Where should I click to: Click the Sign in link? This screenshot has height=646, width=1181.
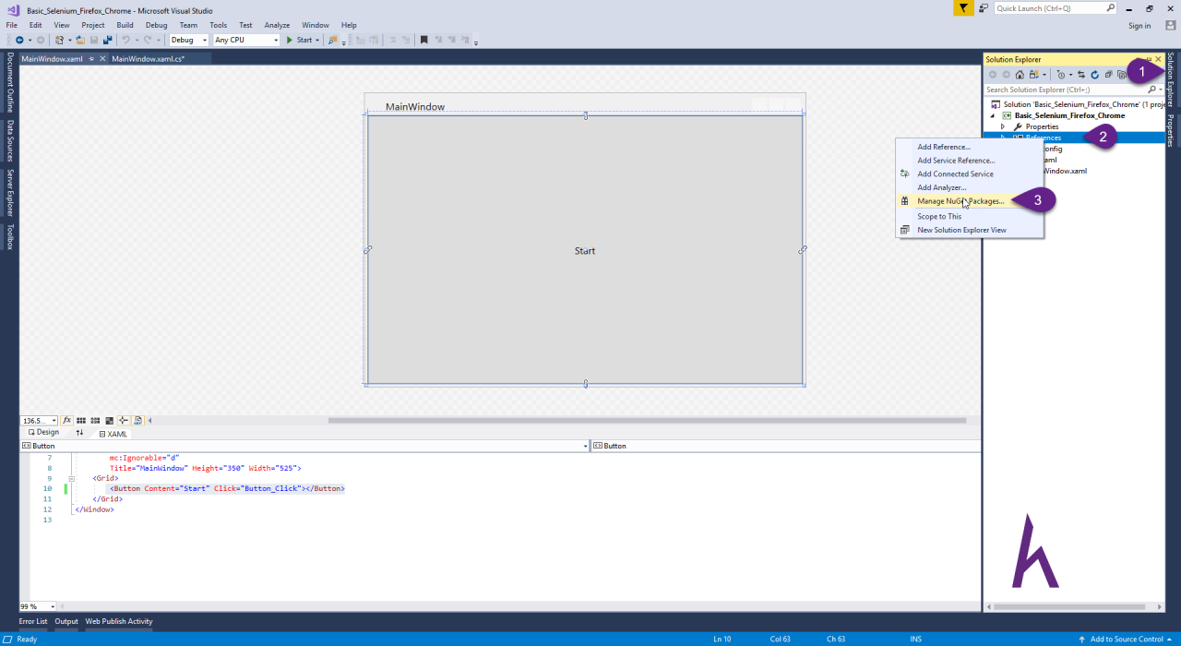[1139, 26]
